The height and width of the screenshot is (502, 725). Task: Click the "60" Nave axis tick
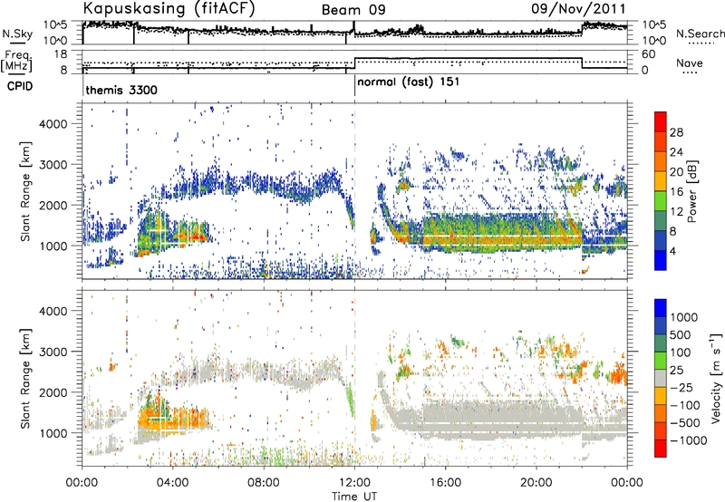point(649,54)
